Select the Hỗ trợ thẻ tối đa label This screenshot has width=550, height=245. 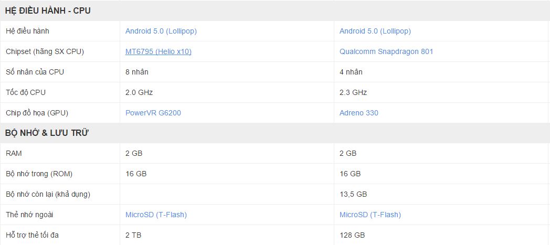click(32, 235)
